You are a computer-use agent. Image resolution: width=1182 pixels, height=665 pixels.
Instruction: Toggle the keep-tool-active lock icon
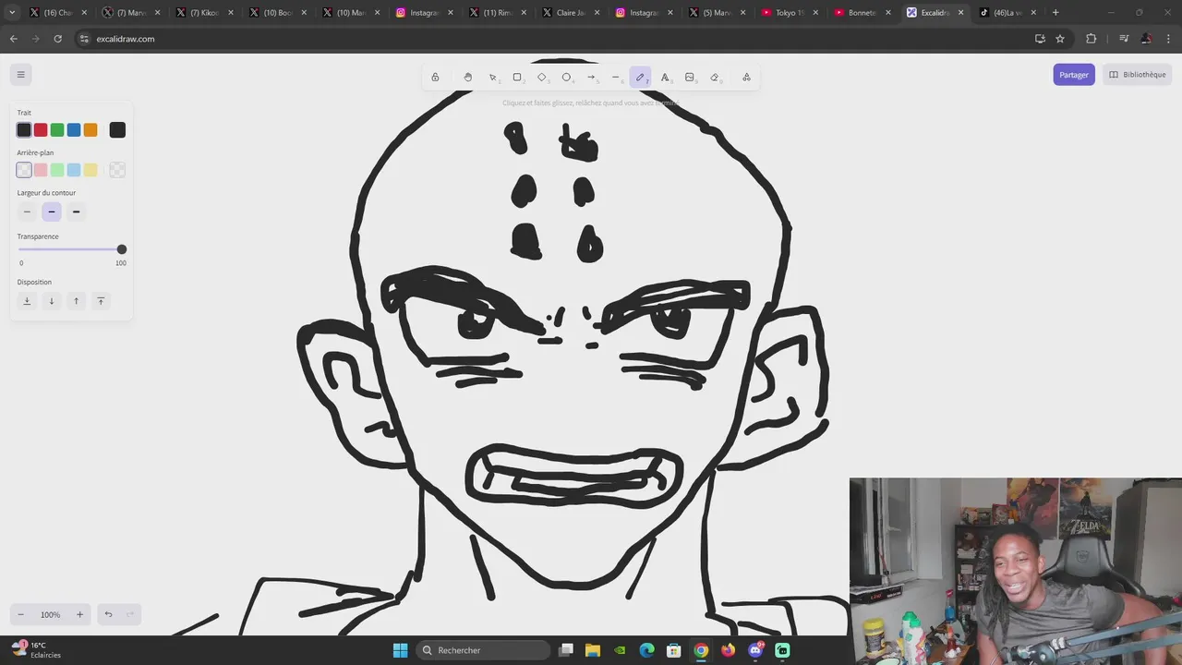point(435,77)
